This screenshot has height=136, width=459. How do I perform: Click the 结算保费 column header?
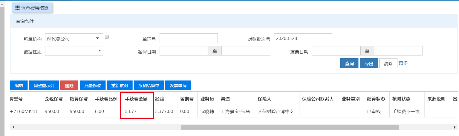click(79, 99)
